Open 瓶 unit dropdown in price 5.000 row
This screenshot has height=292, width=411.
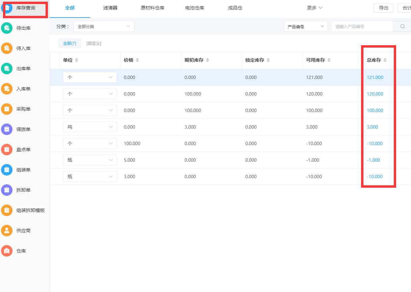[90, 160]
